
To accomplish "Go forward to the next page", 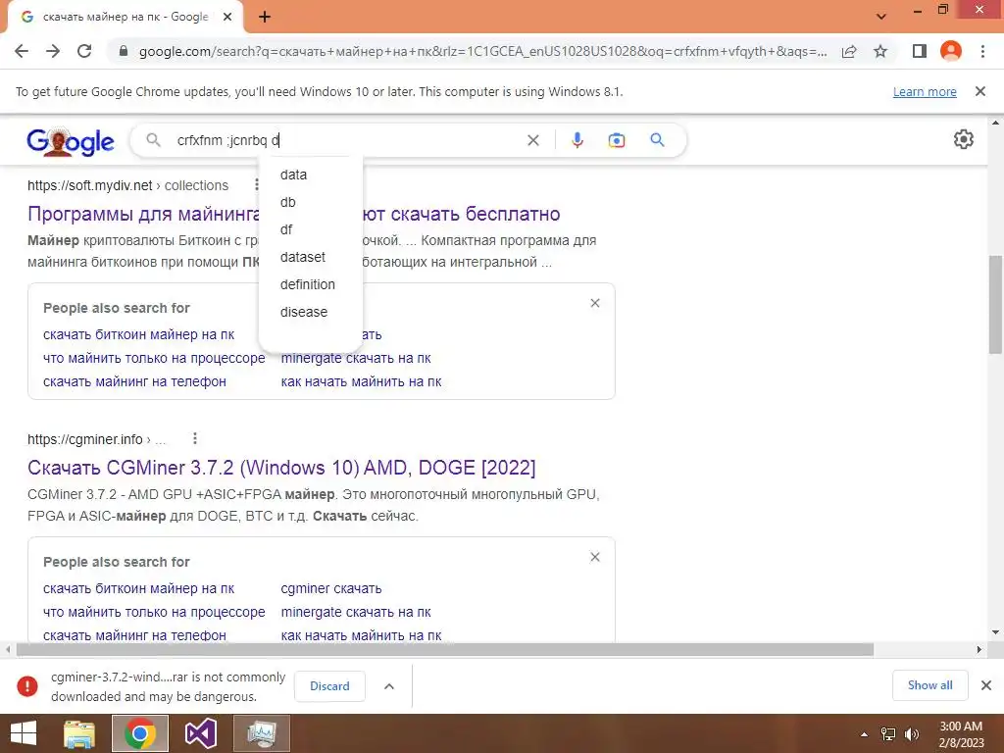I will 53,51.
